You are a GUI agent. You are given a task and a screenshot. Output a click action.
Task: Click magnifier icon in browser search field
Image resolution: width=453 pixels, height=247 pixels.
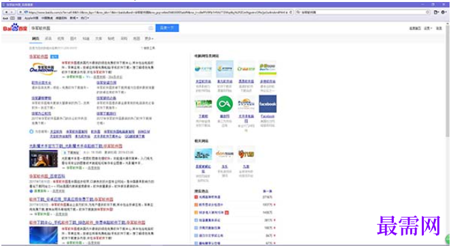pos(298,12)
